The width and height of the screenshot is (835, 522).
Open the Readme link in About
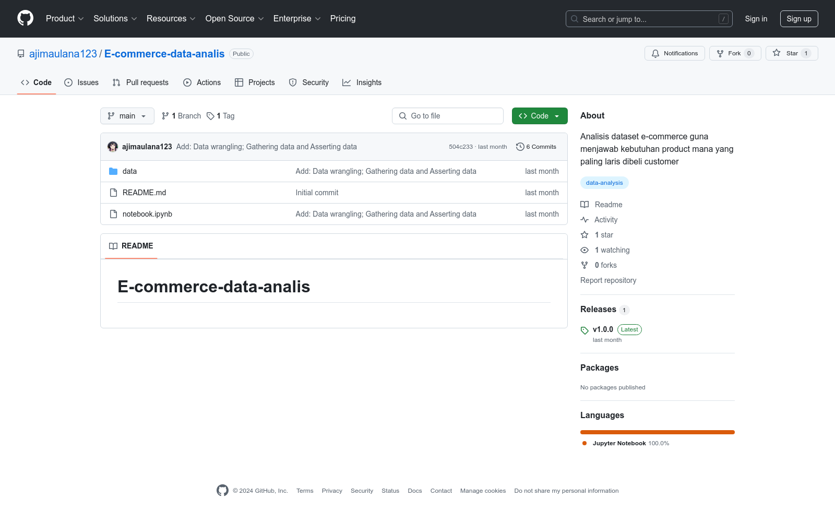(x=601, y=205)
